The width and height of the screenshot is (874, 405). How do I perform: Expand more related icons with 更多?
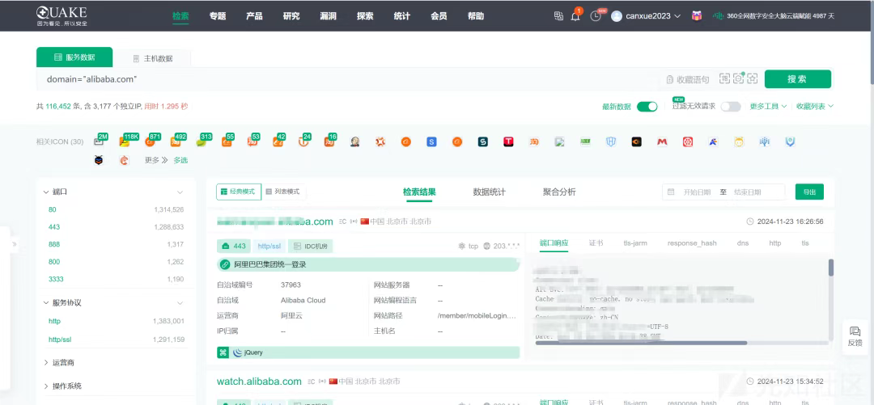[156, 160]
